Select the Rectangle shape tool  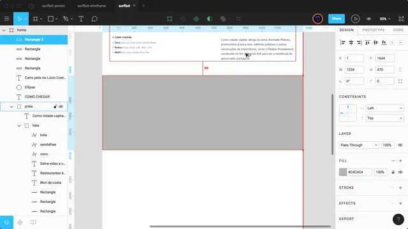point(50,18)
